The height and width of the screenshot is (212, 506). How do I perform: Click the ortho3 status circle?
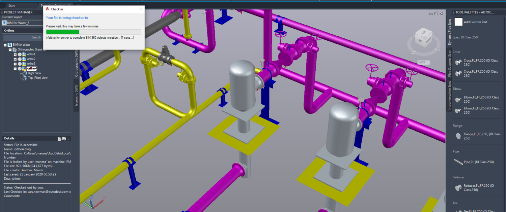[20, 64]
